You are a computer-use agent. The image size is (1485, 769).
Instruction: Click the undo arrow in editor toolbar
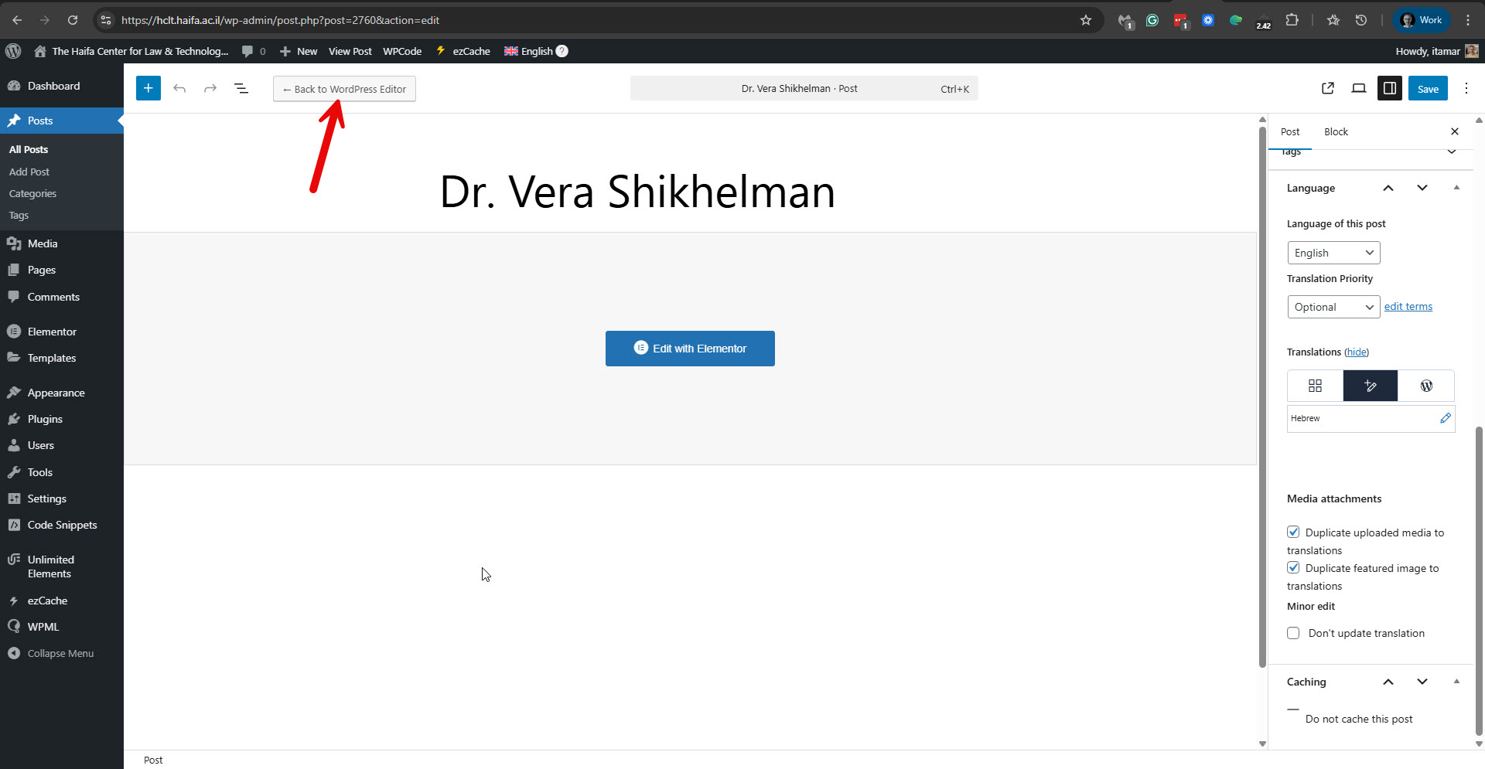179,88
